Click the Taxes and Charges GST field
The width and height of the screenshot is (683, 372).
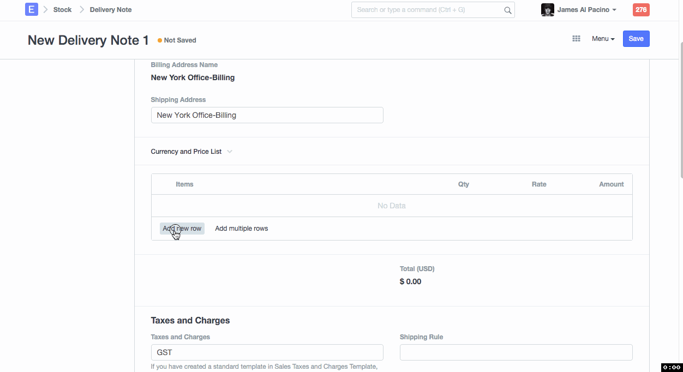(x=267, y=352)
